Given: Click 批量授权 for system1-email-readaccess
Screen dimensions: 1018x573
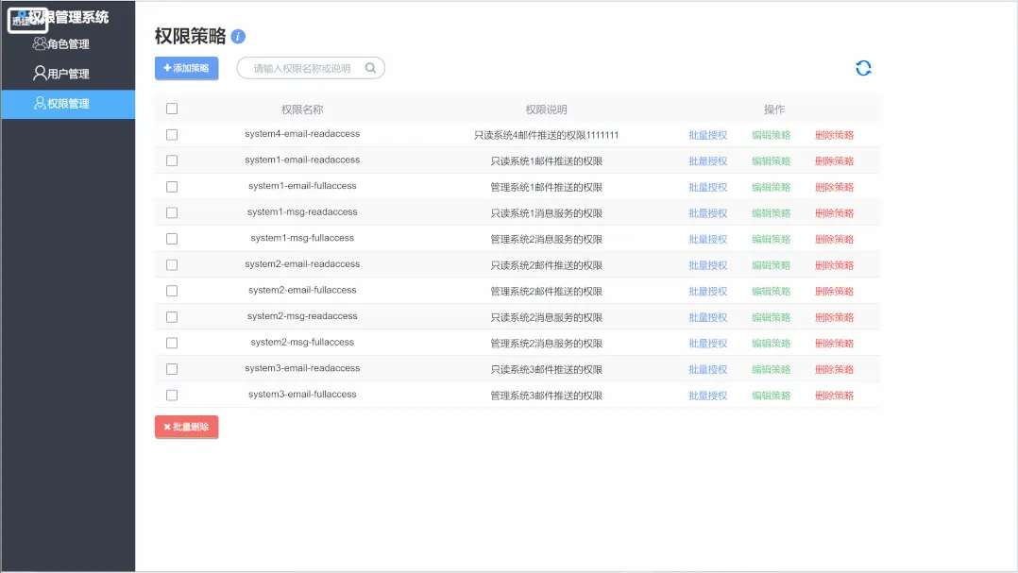Looking at the screenshot, I should click(x=707, y=160).
